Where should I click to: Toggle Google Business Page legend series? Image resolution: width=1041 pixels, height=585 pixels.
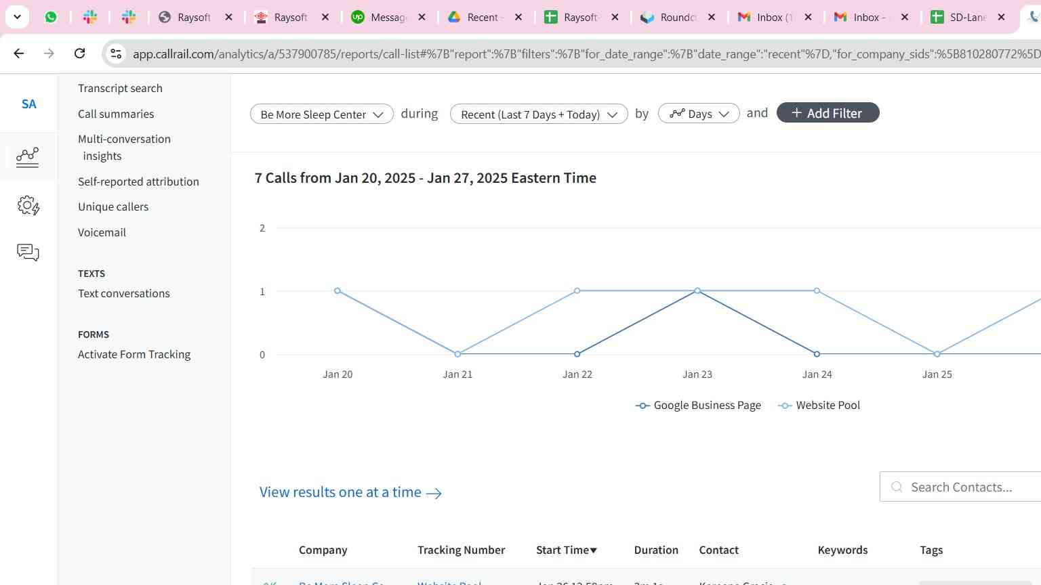698,405
